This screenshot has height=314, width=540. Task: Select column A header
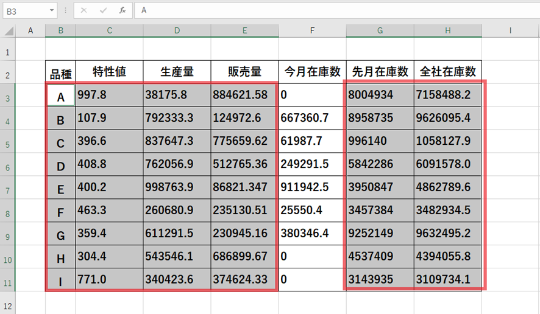tap(30, 31)
